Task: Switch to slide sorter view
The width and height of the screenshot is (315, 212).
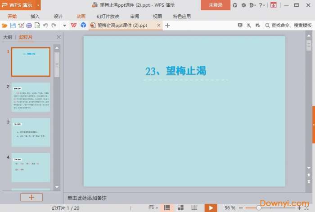Action: pyautogui.click(x=180, y=208)
